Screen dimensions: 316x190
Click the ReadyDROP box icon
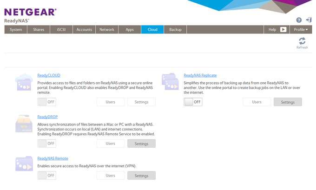click(24, 124)
